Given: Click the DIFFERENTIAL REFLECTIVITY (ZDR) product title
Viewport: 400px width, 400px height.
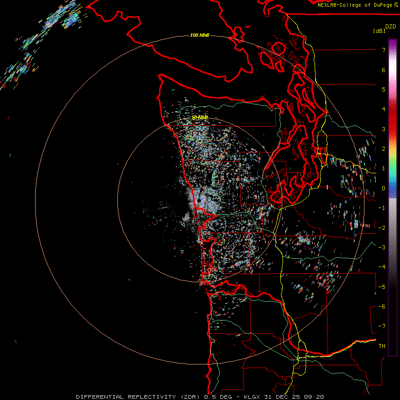Looking at the screenshot, I should (138, 397).
